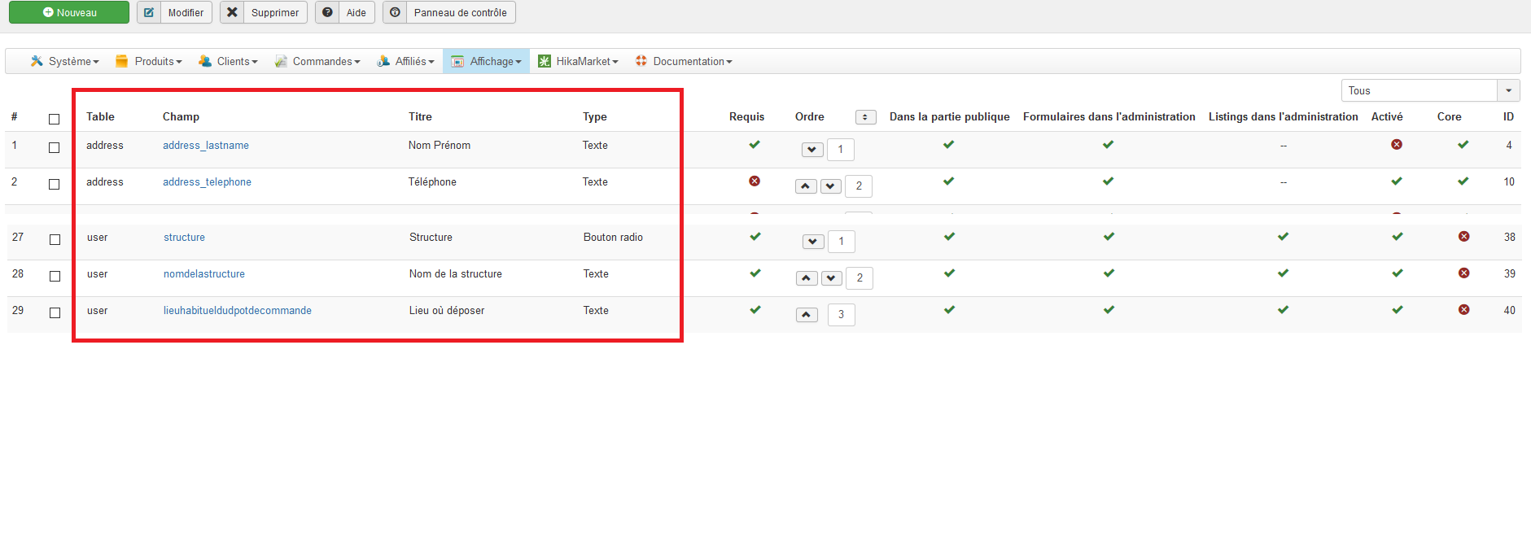The width and height of the screenshot is (1531, 546).
Task: Click the Modifier toolbar button
Action: pos(174,12)
